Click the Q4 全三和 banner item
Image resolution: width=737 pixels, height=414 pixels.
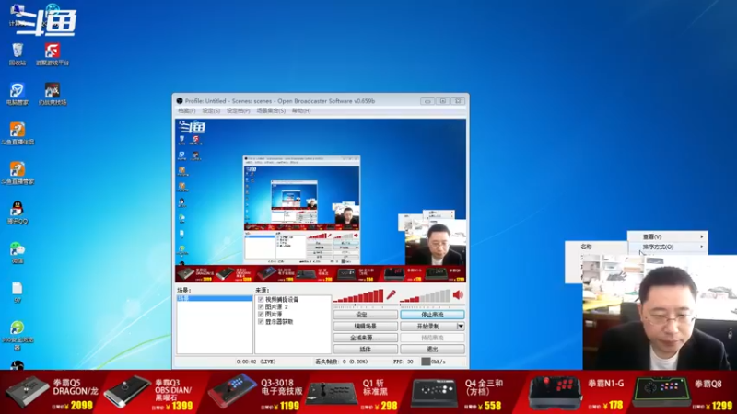click(x=458, y=394)
